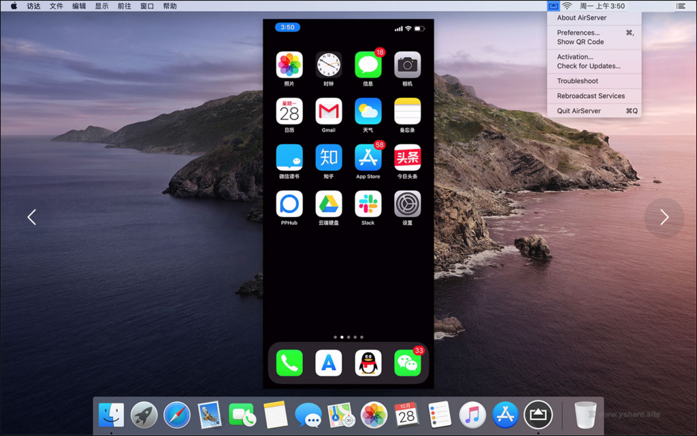The height and width of the screenshot is (436, 697).
Task: Open the 窗口 menu
Action: click(x=147, y=5)
